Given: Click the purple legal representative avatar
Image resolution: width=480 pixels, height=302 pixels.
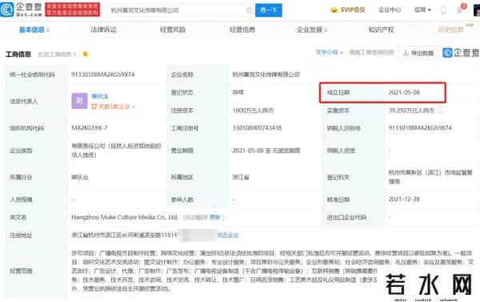Looking at the screenshot, I should pyautogui.click(x=79, y=101).
